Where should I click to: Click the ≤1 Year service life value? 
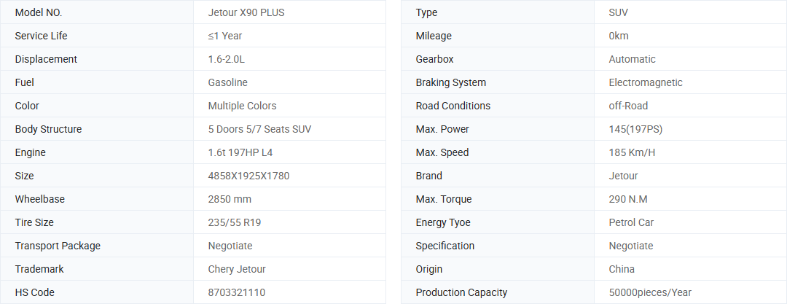point(225,36)
